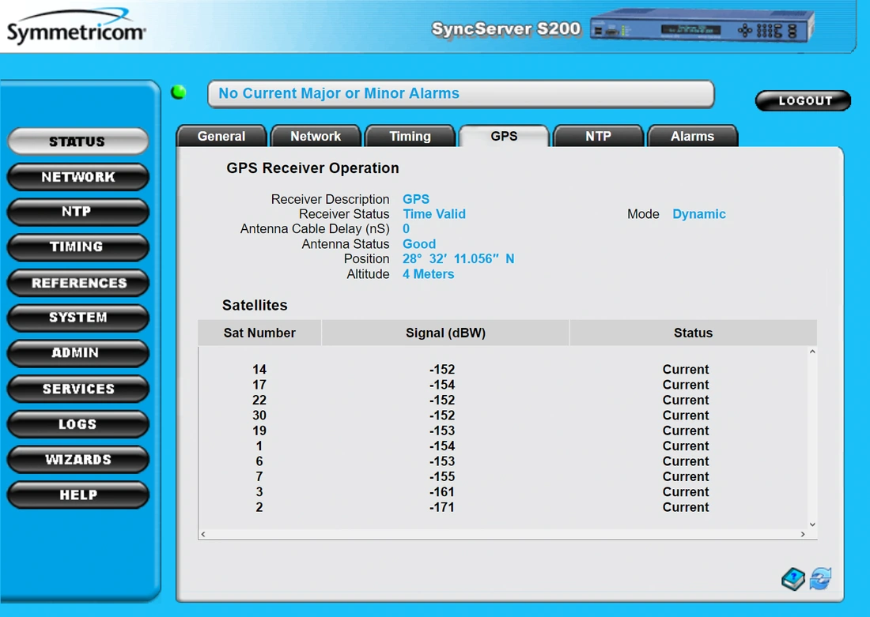Screen dimensions: 870x617
Task: Click the green alarm status indicator
Action: tap(179, 92)
